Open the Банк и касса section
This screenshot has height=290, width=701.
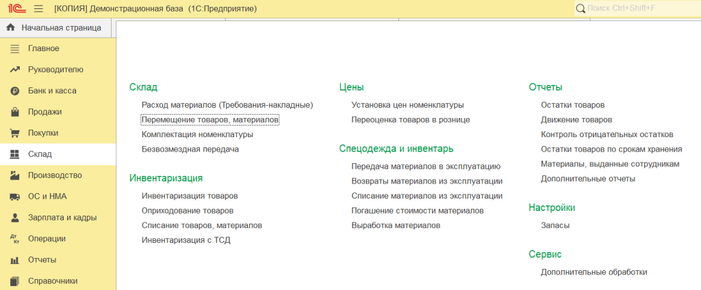(x=58, y=91)
